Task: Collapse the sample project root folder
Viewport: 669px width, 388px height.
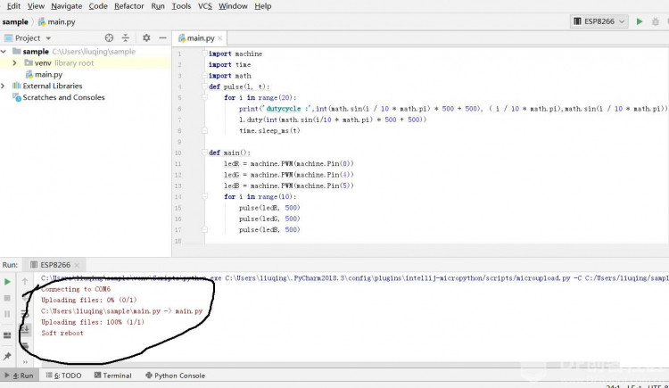Action: coord(4,51)
